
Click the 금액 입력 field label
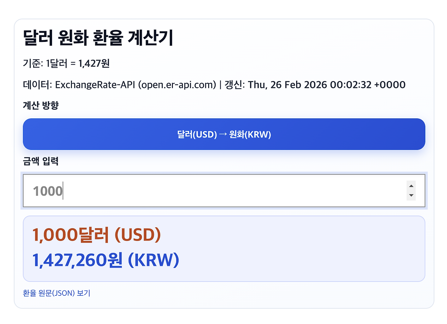click(x=41, y=161)
